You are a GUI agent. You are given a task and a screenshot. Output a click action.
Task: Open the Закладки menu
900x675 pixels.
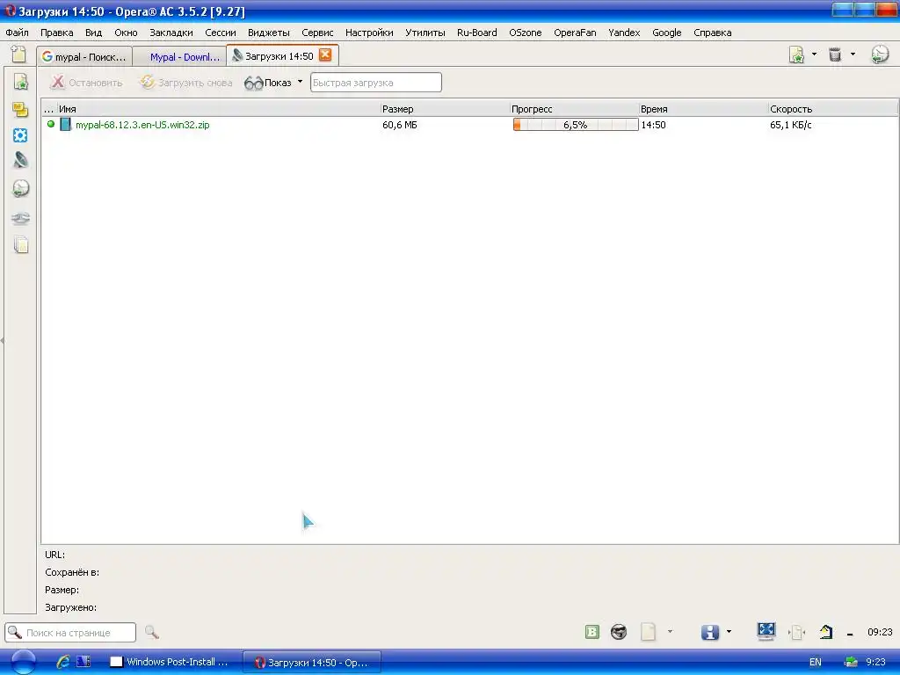[x=171, y=33]
